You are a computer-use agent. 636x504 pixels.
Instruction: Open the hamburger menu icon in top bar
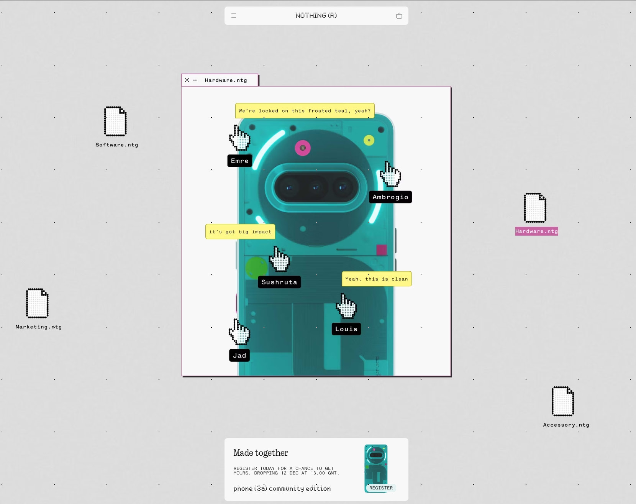[234, 16]
